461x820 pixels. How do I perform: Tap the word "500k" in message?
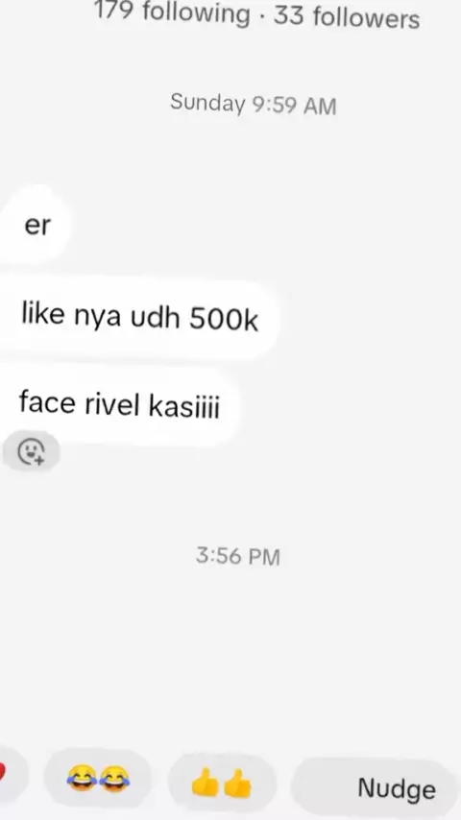pyautogui.click(x=224, y=318)
